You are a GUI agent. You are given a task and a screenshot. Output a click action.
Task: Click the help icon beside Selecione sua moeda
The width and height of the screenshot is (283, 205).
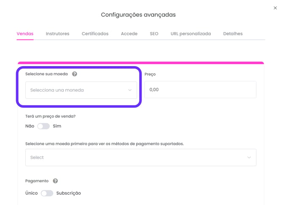[x=74, y=74]
